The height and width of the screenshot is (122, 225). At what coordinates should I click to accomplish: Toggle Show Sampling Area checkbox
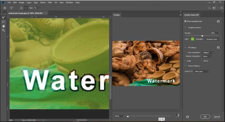pos(185,21)
